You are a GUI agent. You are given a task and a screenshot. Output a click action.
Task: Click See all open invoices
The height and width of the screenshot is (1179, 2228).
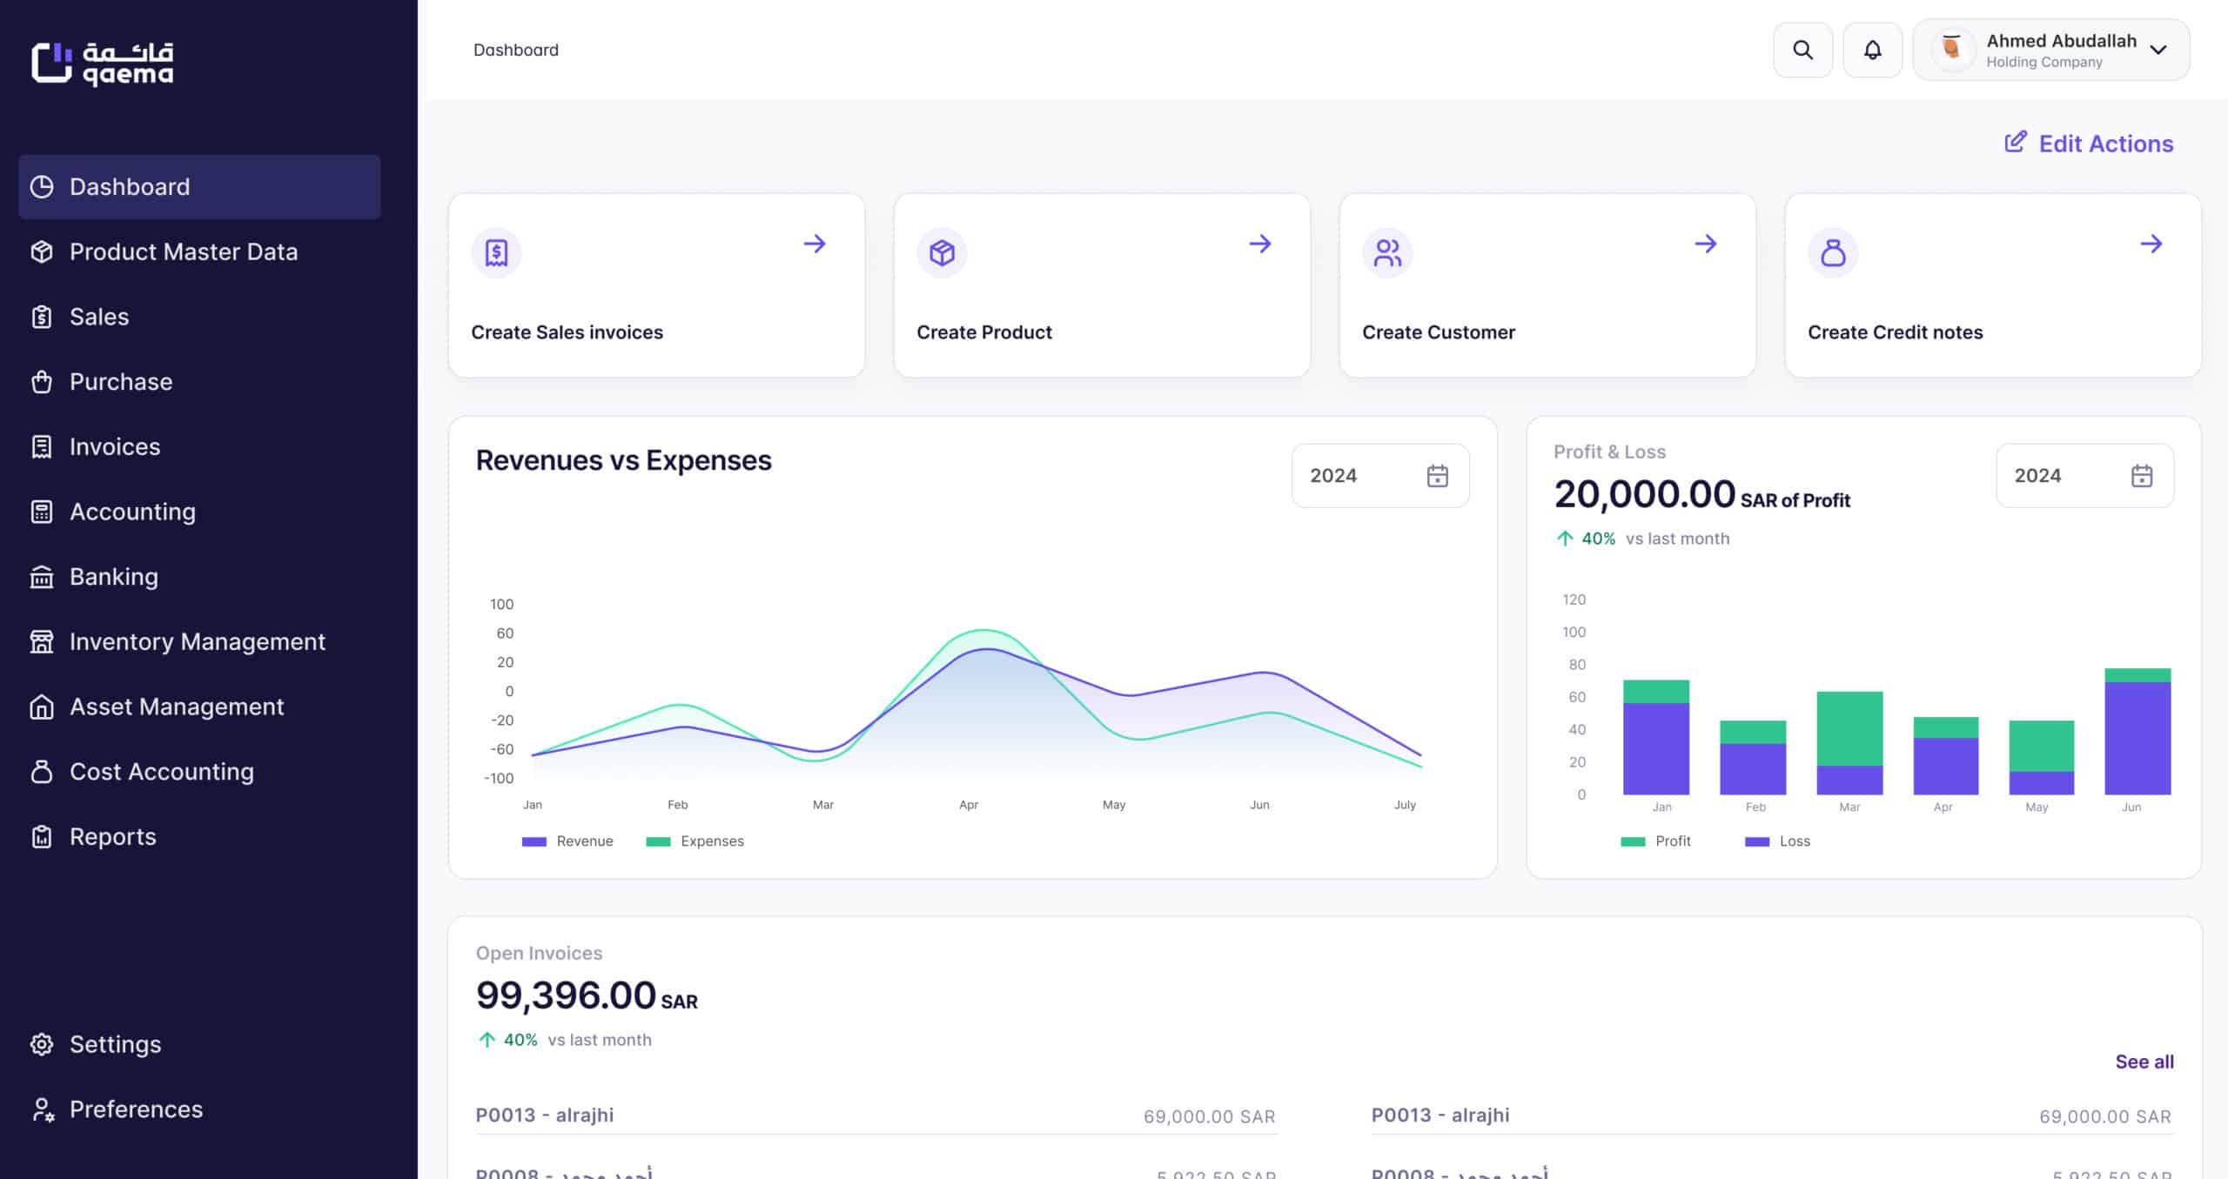[2144, 1062]
